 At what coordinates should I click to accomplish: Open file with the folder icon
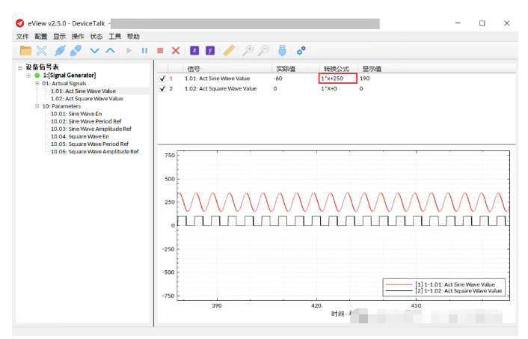[x=25, y=51]
